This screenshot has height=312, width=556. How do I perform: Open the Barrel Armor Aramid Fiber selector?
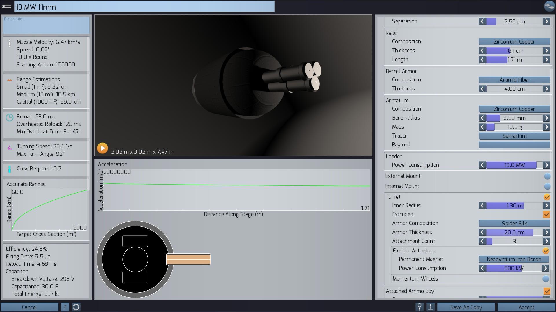point(514,80)
